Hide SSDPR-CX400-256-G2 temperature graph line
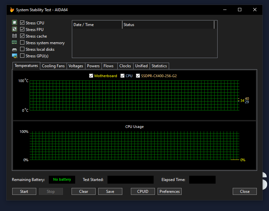Viewport: 269px width, 211px height. pos(138,76)
